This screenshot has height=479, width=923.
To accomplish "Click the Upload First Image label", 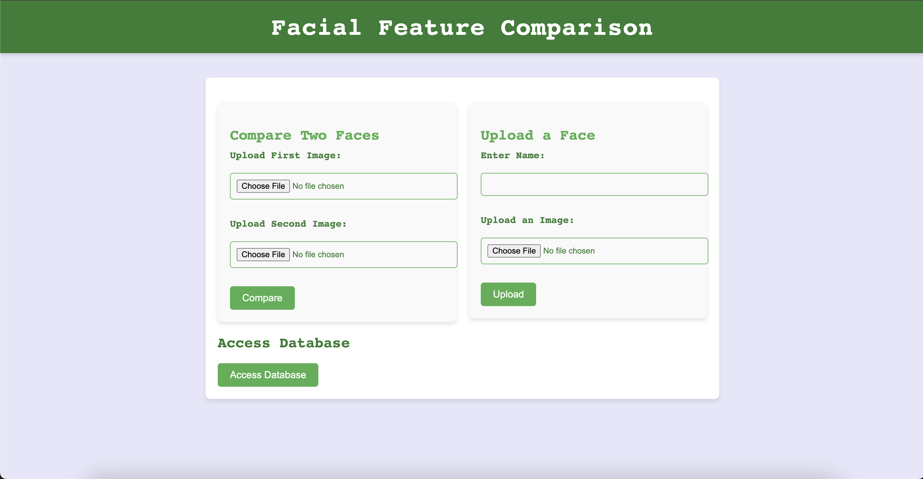I will tap(285, 155).
